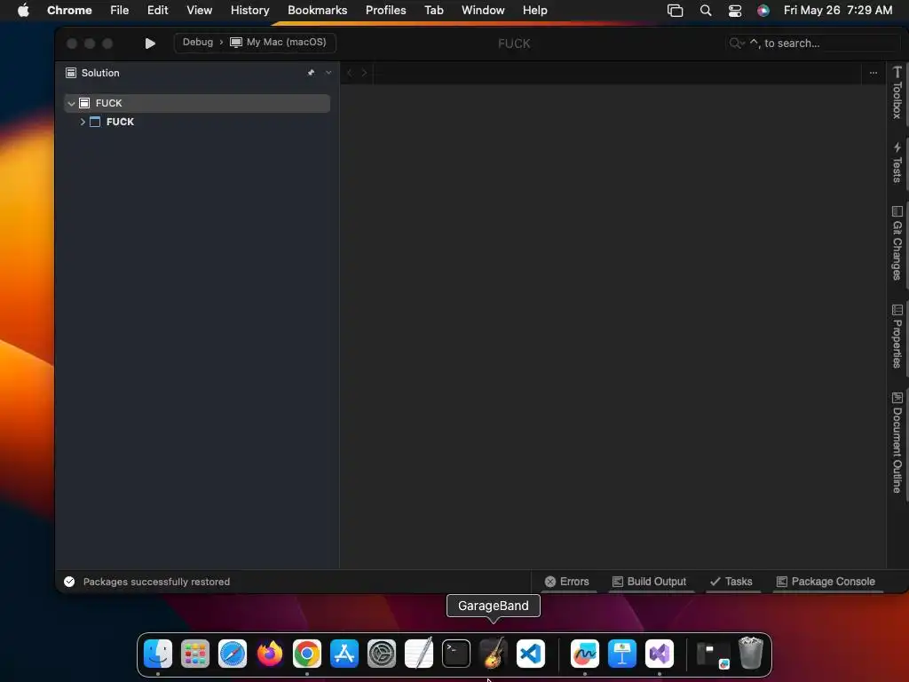The image size is (909, 682).
Task: Launch Firefox from the Dock
Action: [270, 654]
